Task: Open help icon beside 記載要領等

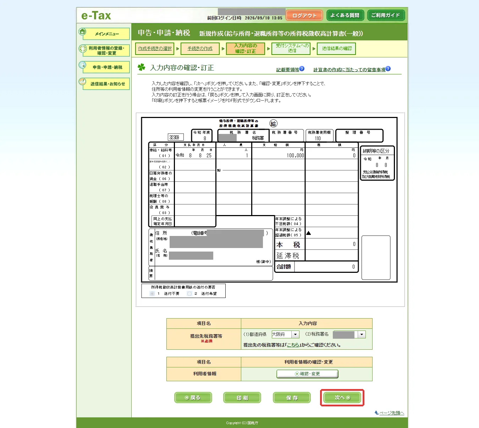Action: pos(302,69)
